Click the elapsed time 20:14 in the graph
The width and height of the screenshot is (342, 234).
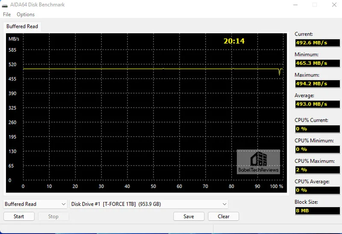coord(234,41)
